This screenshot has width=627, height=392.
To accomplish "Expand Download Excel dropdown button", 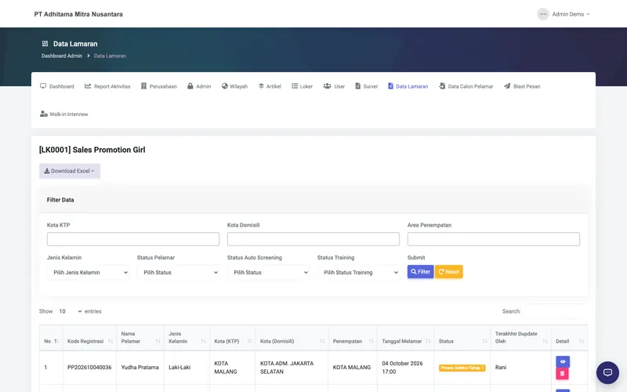I will click(70, 171).
